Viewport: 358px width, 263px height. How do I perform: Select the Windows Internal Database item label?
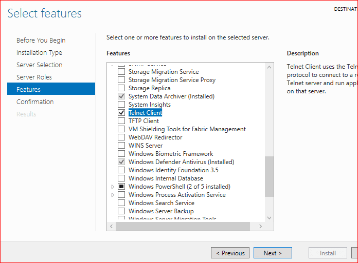(x=166, y=178)
